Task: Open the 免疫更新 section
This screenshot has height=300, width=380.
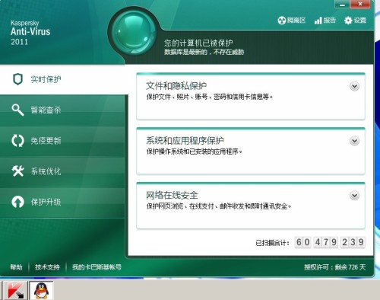Action: click(62, 141)
